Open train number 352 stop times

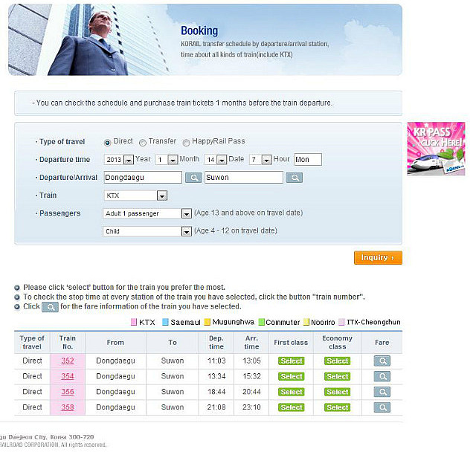point(68,361)
